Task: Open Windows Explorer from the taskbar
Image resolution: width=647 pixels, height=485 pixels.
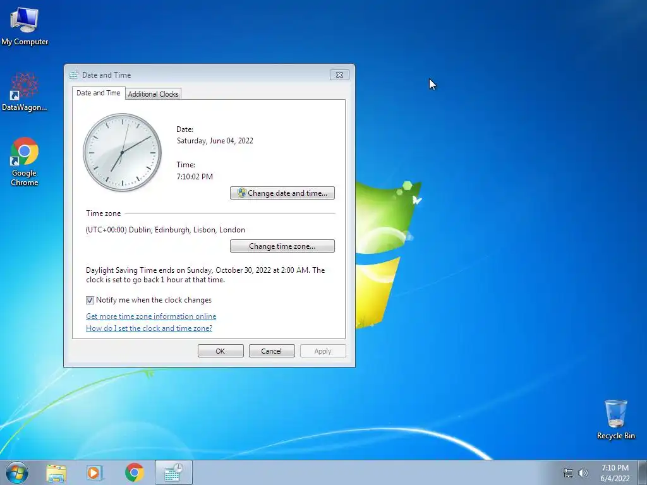Action: (56, 473)
